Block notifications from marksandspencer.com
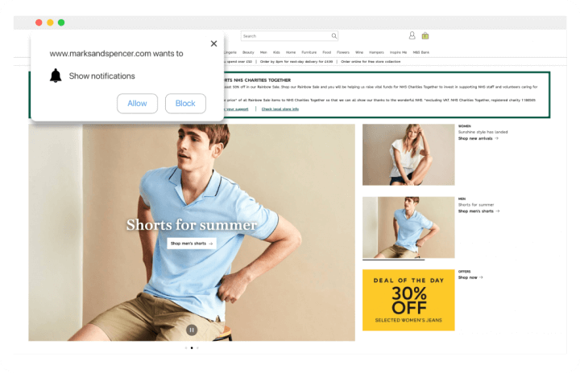This screenshot has width=580, height=373. (185, 104)
